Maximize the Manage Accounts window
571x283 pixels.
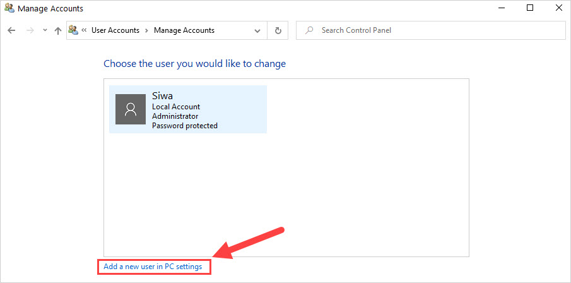530,8
